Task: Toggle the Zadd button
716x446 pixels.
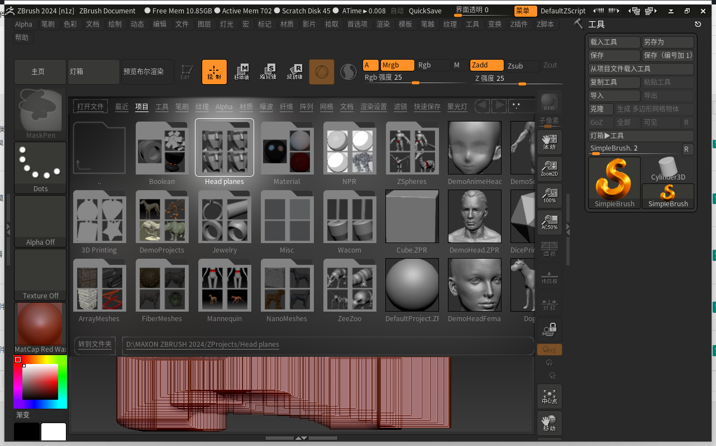Action: [x=486, y=65]
